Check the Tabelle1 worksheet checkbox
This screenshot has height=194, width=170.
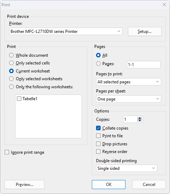point(19,99)
